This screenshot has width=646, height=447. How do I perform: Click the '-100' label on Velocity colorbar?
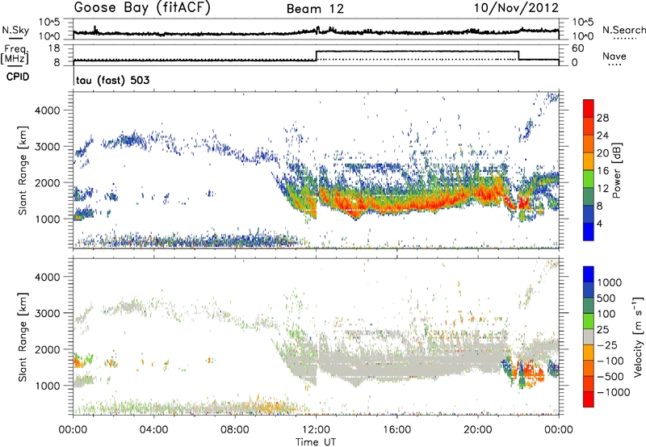[610, 361]
